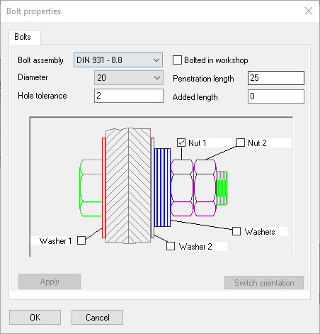
Task: Tick the Washer 2 checkbox
Action: (171, 246)
